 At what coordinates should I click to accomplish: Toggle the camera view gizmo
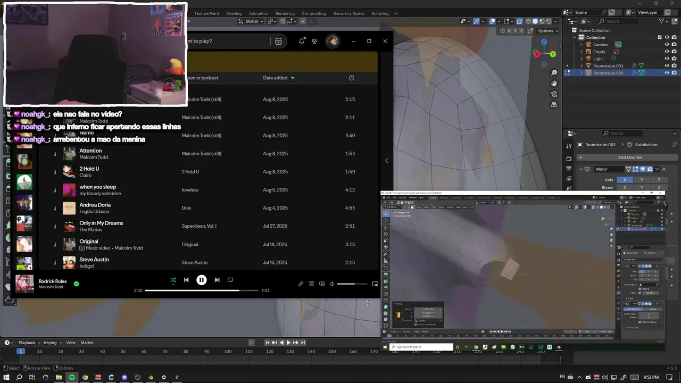554,94
